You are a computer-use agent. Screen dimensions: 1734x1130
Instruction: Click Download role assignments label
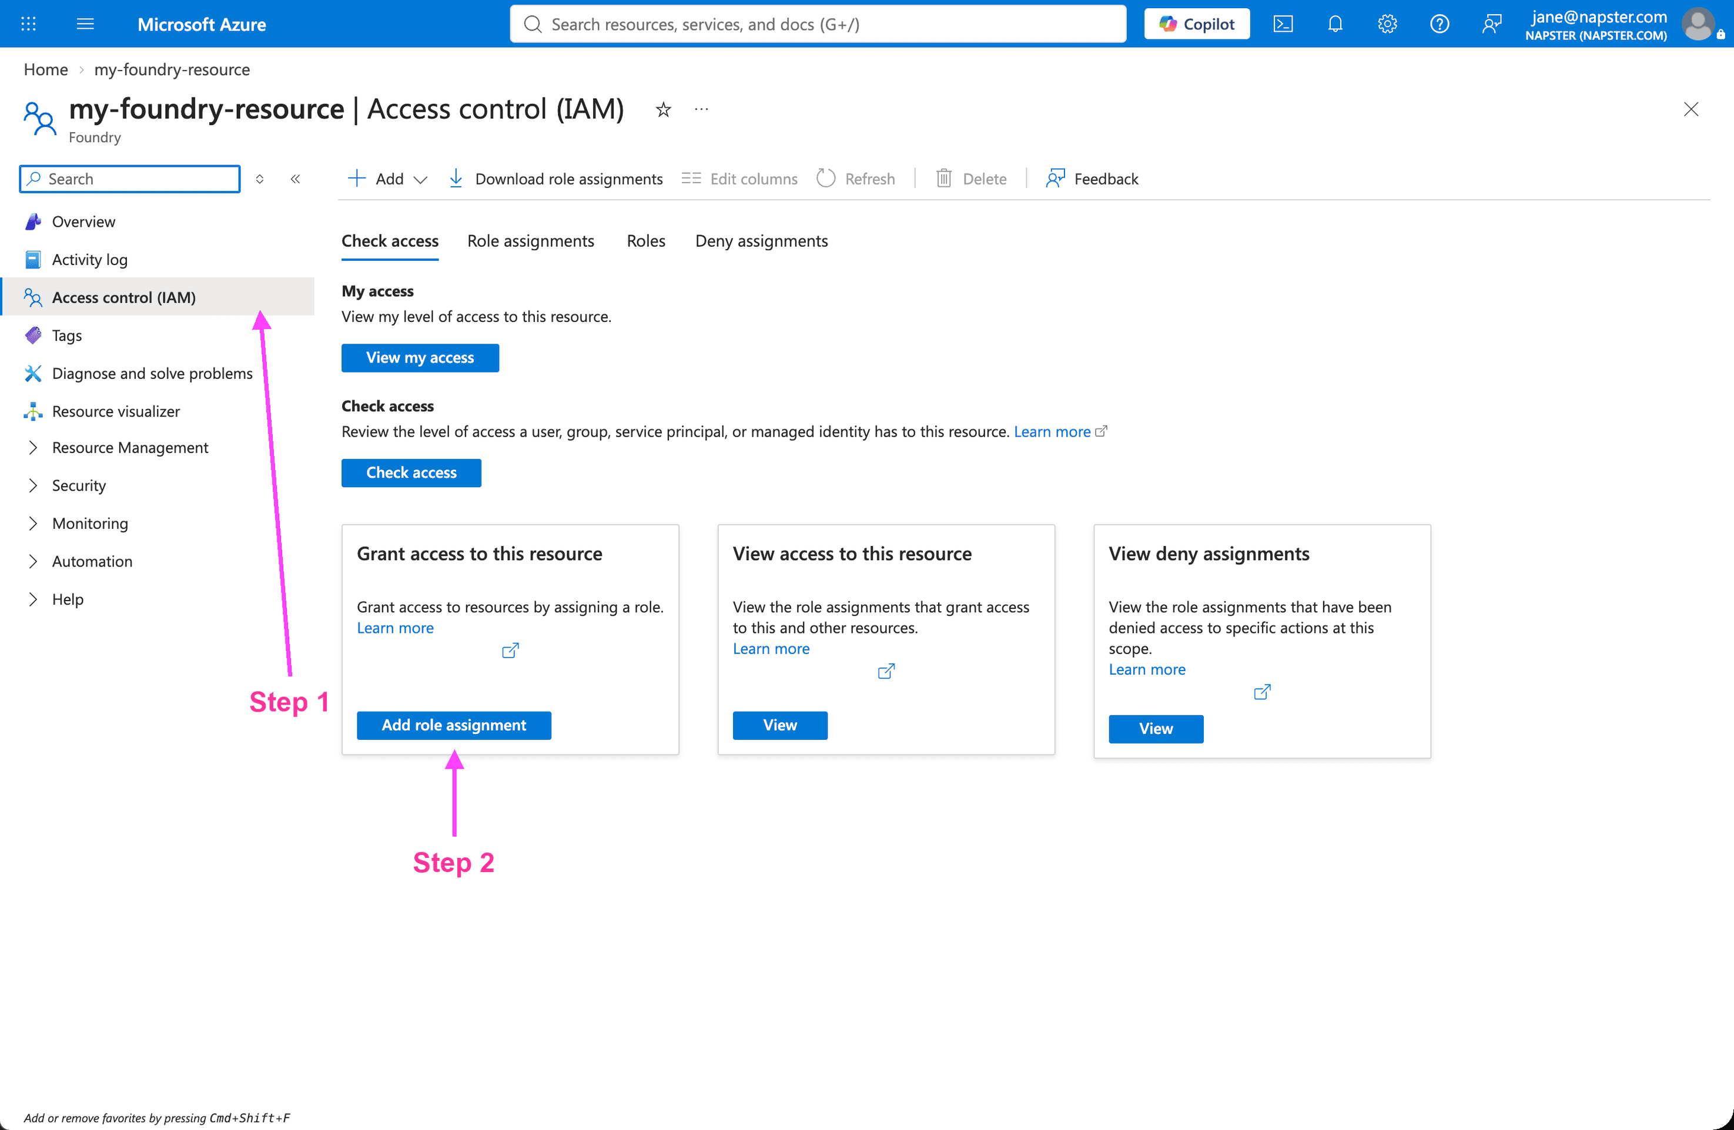click(569, 179)
